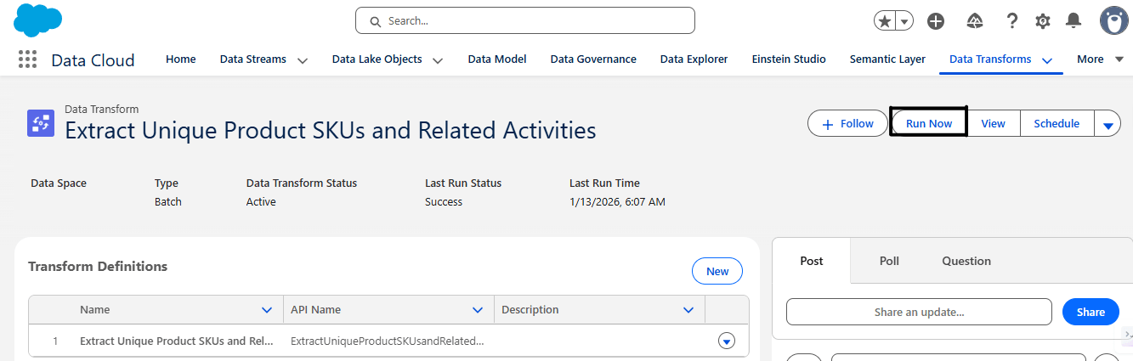
Task: Click the Data Transform Status Active value
Action: [x=261, y=202]
